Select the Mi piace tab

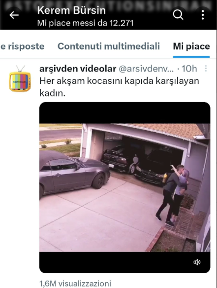coord(191,46)
